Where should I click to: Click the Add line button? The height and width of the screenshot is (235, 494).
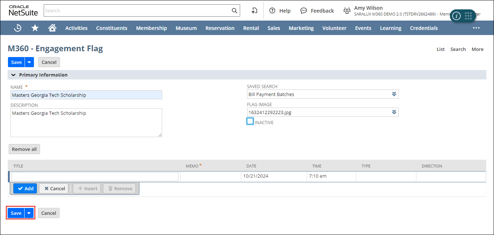point(25,188)
